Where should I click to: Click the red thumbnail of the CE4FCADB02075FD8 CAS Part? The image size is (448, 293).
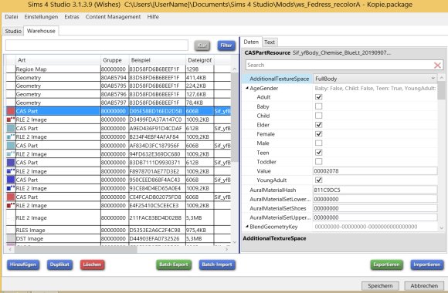(x=11, y=197)
